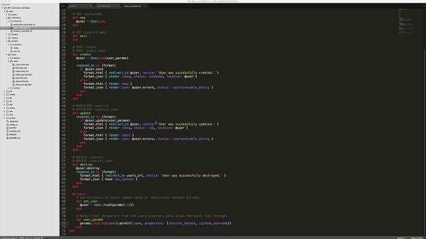426x239 pixels.
Task: Collapse the app folder arrow
Action: pos(5,11)
